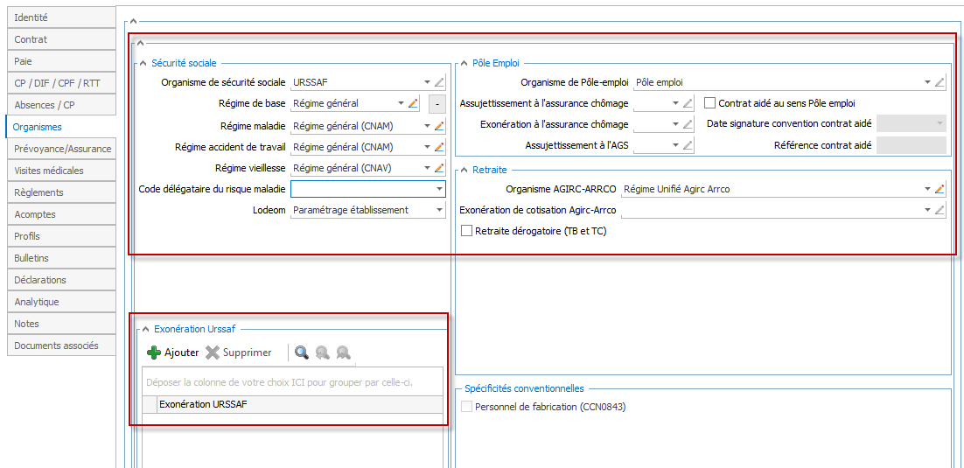
Task: Open the Organisme de sécurité sociale dropdown
Action: pos(427,82)
